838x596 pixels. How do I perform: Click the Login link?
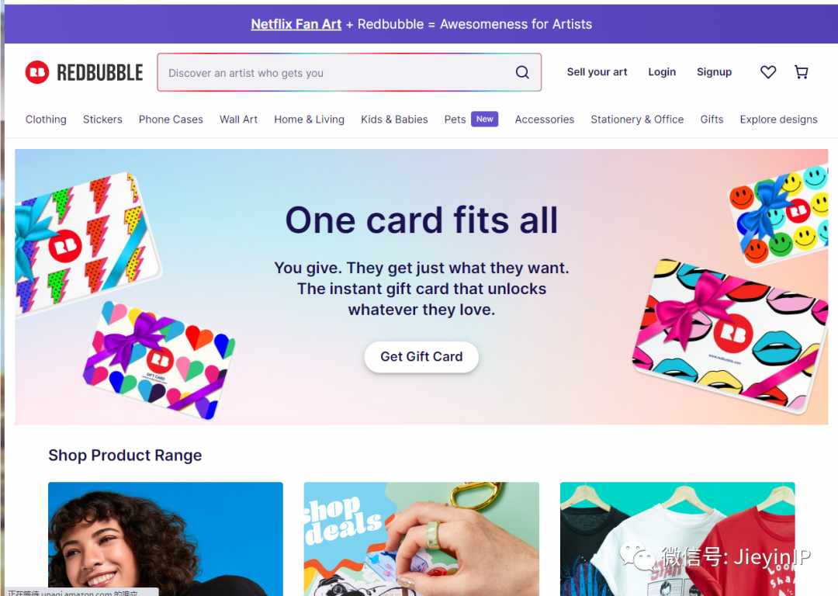tap(662, 72)
